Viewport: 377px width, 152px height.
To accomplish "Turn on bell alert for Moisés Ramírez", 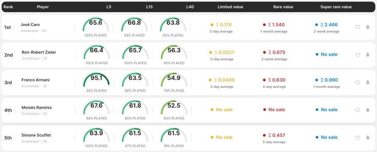I will tap(367, 110).
